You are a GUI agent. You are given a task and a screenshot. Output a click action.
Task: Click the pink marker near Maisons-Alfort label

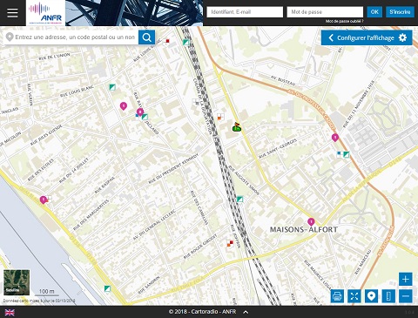pos(311,222)
